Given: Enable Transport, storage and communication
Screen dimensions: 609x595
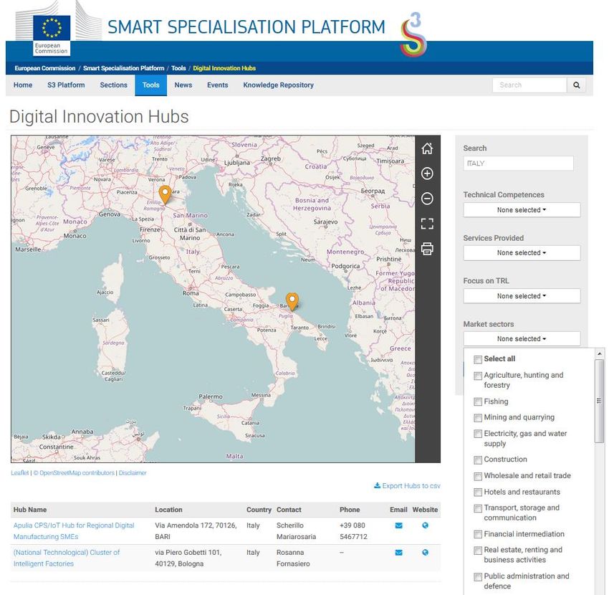Looking at the screenshot, I should click(x=478, y=508).
